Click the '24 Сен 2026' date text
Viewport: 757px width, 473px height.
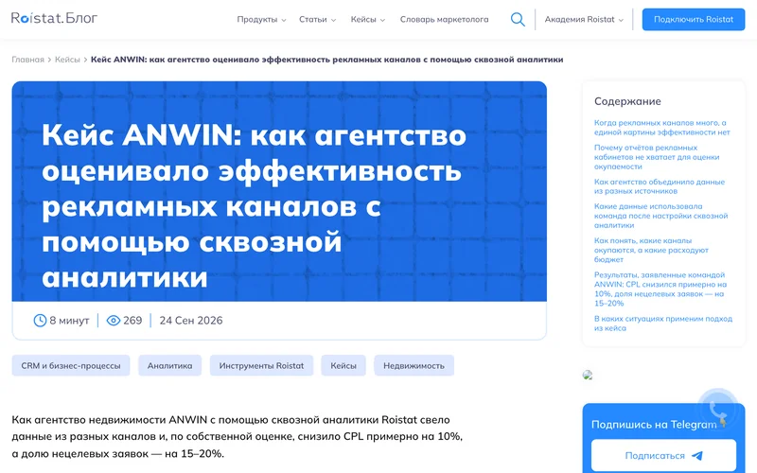[191, 321]
